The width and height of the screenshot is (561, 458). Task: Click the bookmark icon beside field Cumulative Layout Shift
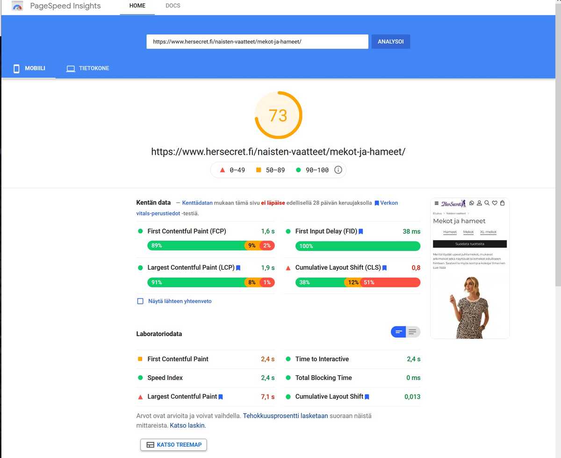click(385, 268)
